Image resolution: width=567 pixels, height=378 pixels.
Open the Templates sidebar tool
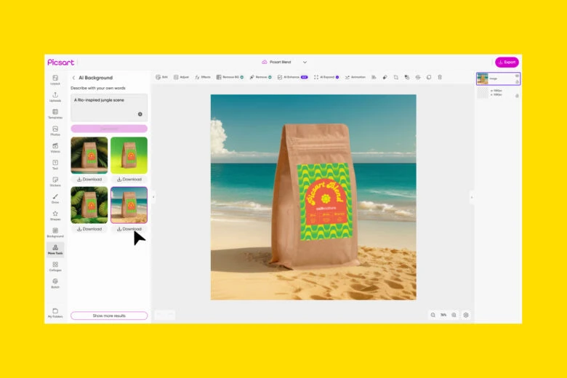tap(55, 113)
